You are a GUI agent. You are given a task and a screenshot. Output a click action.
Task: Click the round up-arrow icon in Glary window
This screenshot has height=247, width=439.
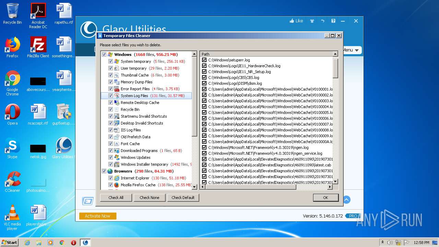346,200
